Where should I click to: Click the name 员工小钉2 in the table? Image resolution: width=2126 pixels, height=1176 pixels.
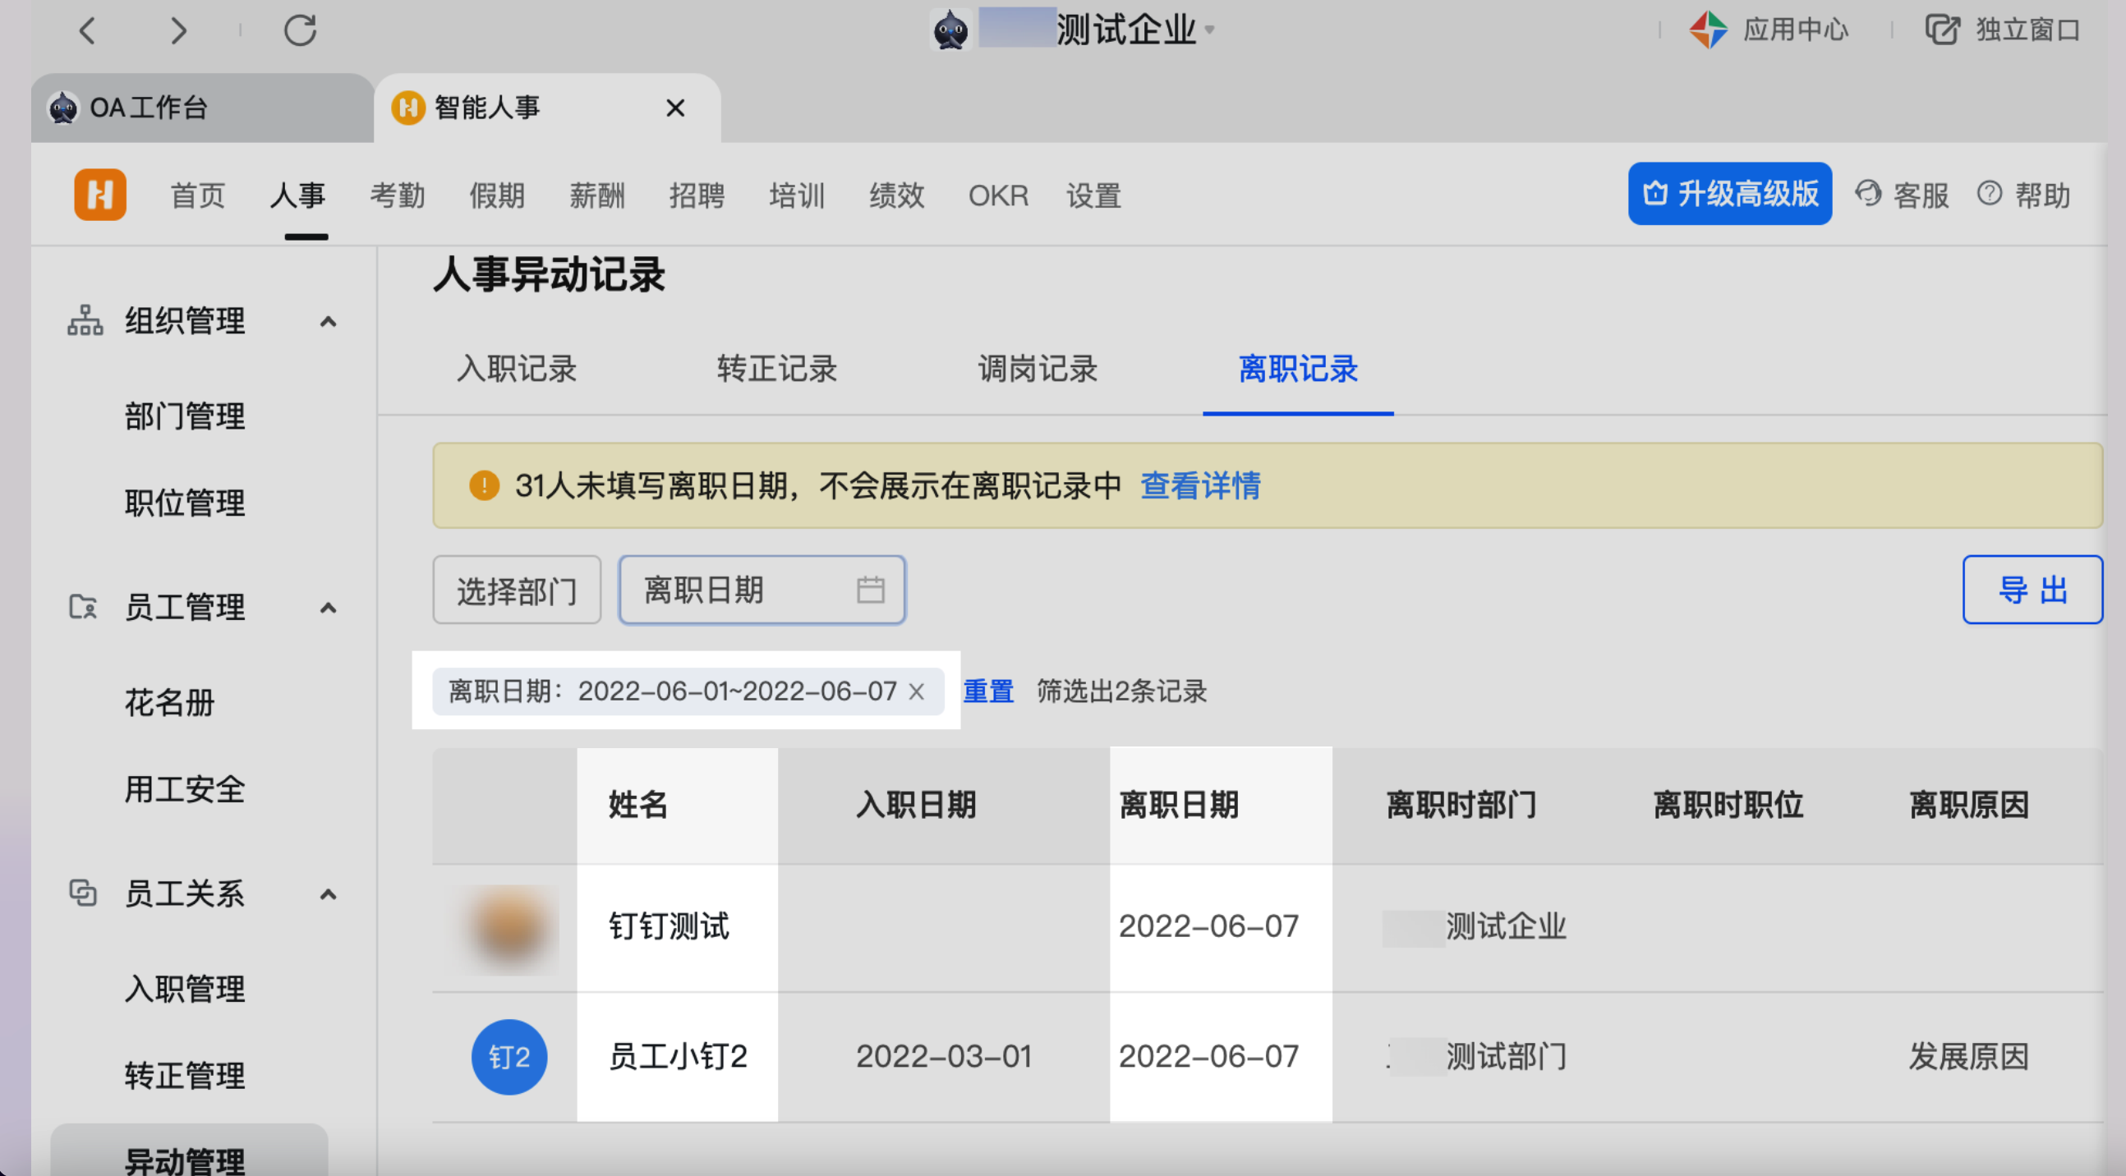click(x=678, y=1056)
